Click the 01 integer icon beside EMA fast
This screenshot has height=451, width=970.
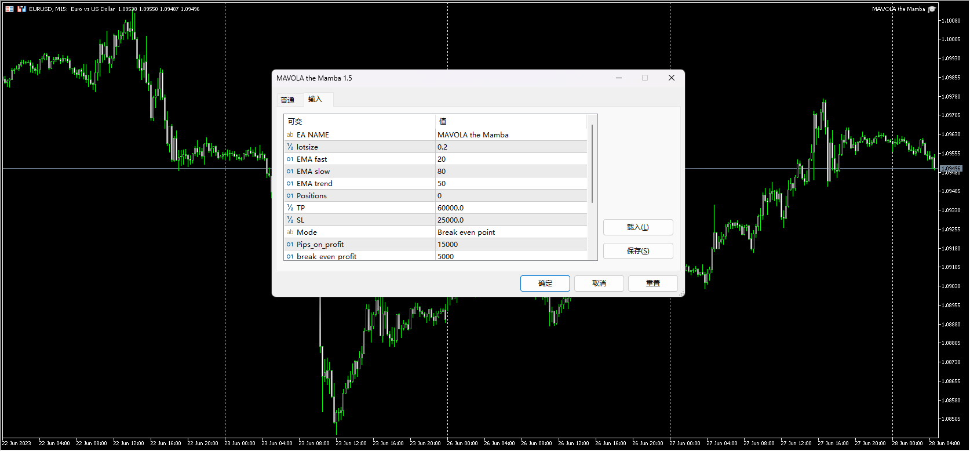pos(290,159)
